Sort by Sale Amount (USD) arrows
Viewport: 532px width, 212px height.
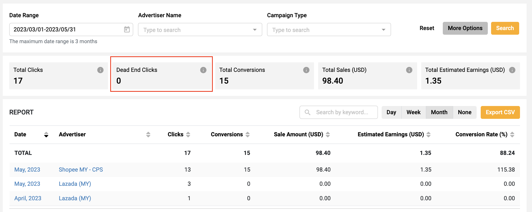[x=328, y=134]
